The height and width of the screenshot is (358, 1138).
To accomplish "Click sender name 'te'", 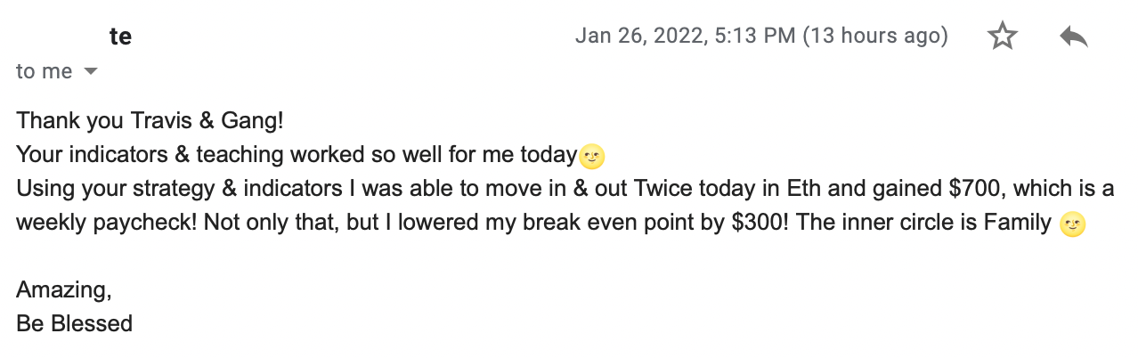I will [121, 36].
